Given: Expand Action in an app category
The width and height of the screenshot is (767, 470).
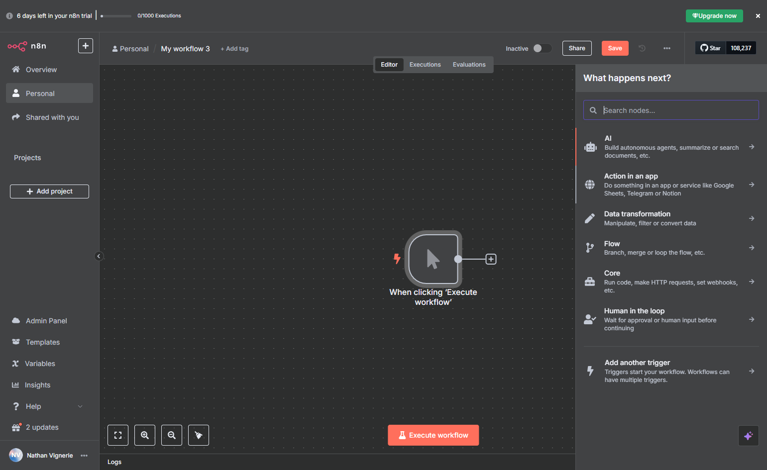Looking at the screenshot, I should [671, 185].
